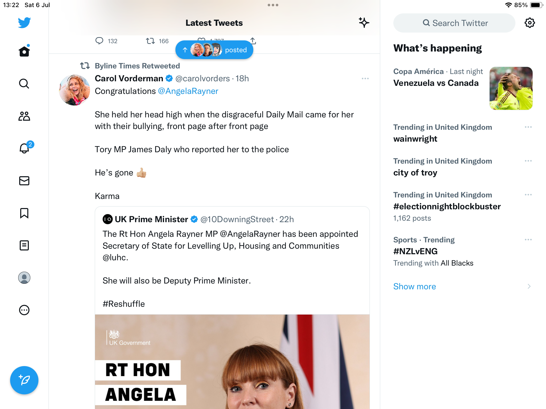
Task: Open the Communities people icon
Action: coord(24,116)
